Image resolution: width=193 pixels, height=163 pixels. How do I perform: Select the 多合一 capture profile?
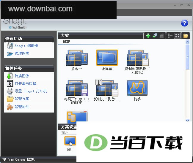point(77,60)
